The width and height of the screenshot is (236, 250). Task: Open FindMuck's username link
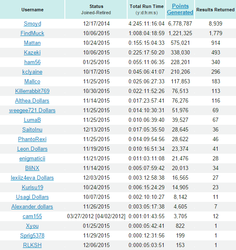(32, 34)
